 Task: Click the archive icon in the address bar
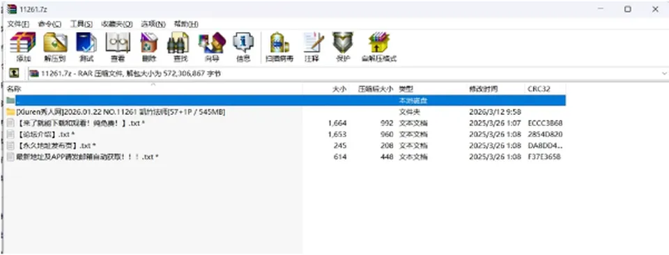click(34, 73)
